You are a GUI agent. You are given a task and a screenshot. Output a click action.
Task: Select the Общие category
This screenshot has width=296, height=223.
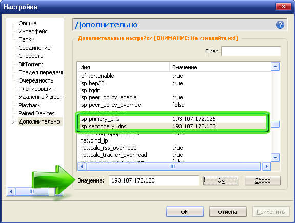(x=28, y=23)
